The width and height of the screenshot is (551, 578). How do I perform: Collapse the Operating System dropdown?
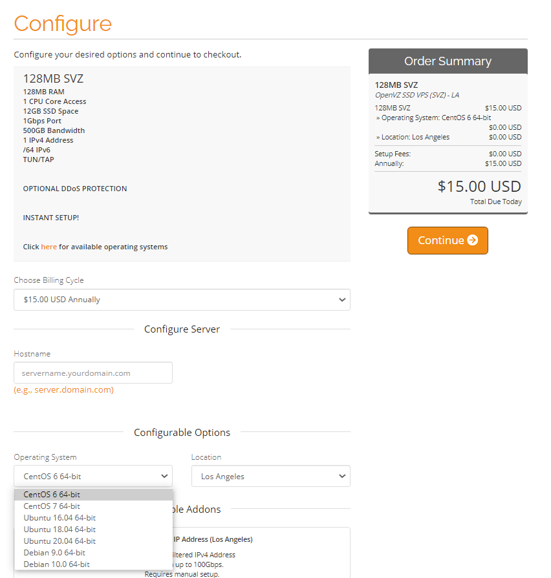(x=93, y=477)
